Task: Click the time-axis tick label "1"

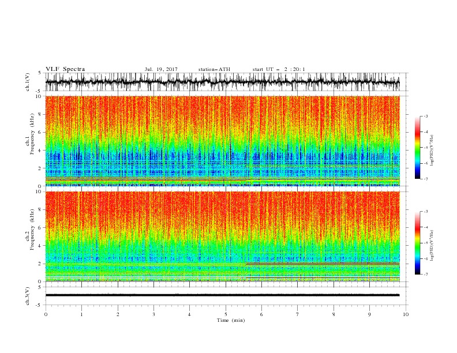Action: (81, 314)
